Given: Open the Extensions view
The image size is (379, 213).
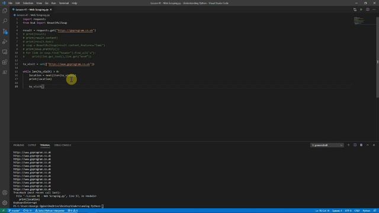Looking at the screenshot, I should click(5, 62).
